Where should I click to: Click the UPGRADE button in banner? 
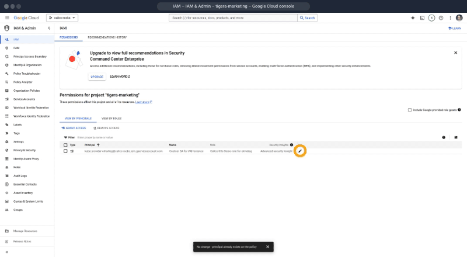coord(97,77)
